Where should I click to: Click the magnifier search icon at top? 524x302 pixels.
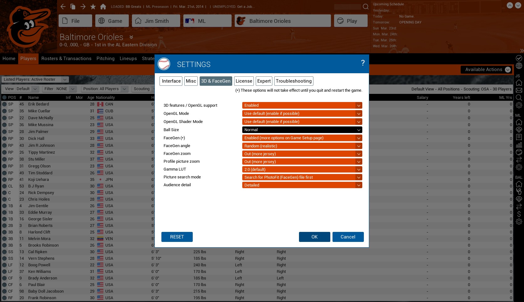(365, 7)
